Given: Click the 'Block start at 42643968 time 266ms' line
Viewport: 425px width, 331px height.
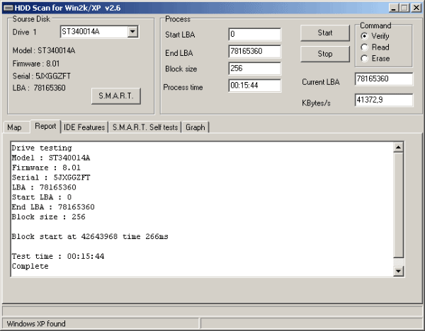Looking at the screenshot, I should [x=90, y=236].
